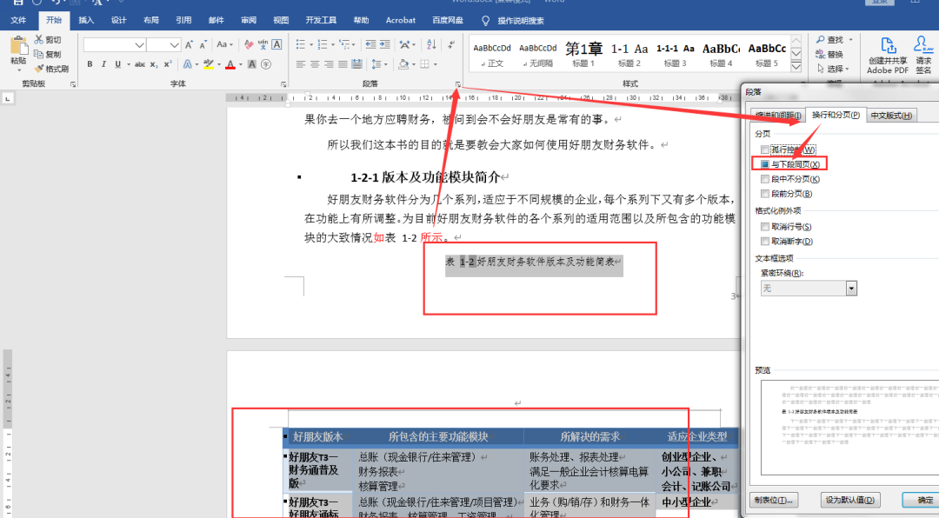Apply distributed alignment
939x518 pixels.
click(357, 64)
